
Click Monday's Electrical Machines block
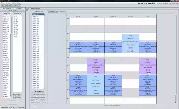[x=78, y=80]
